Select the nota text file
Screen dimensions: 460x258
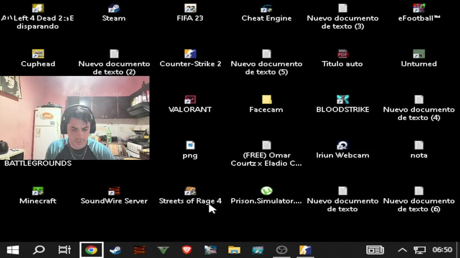coord(419,150)
